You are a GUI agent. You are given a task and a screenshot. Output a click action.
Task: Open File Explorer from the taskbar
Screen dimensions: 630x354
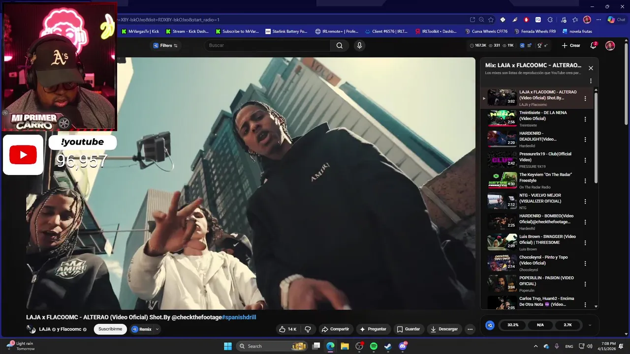point(345,346)
